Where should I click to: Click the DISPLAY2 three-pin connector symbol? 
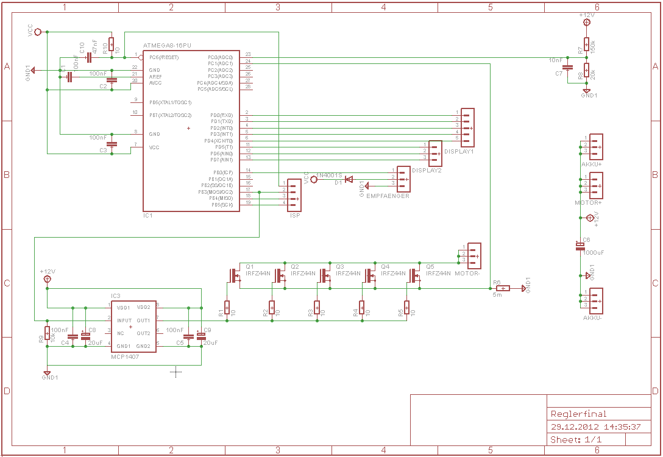[x=435, y=154]
